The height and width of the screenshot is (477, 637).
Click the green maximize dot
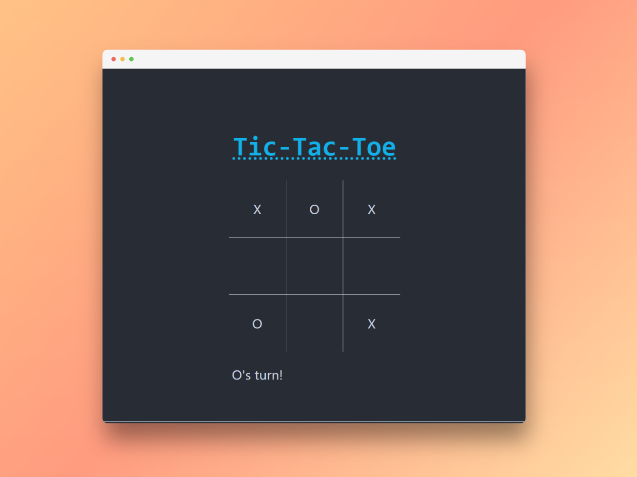(131, 59)
